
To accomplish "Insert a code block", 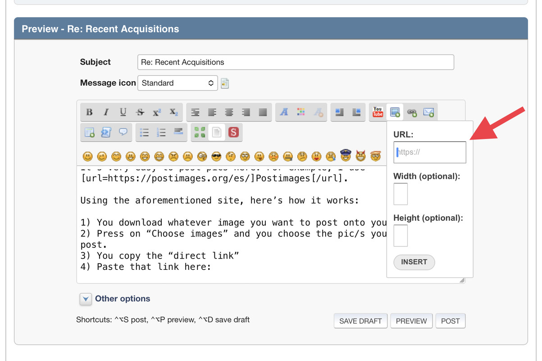I will (106, 132).
